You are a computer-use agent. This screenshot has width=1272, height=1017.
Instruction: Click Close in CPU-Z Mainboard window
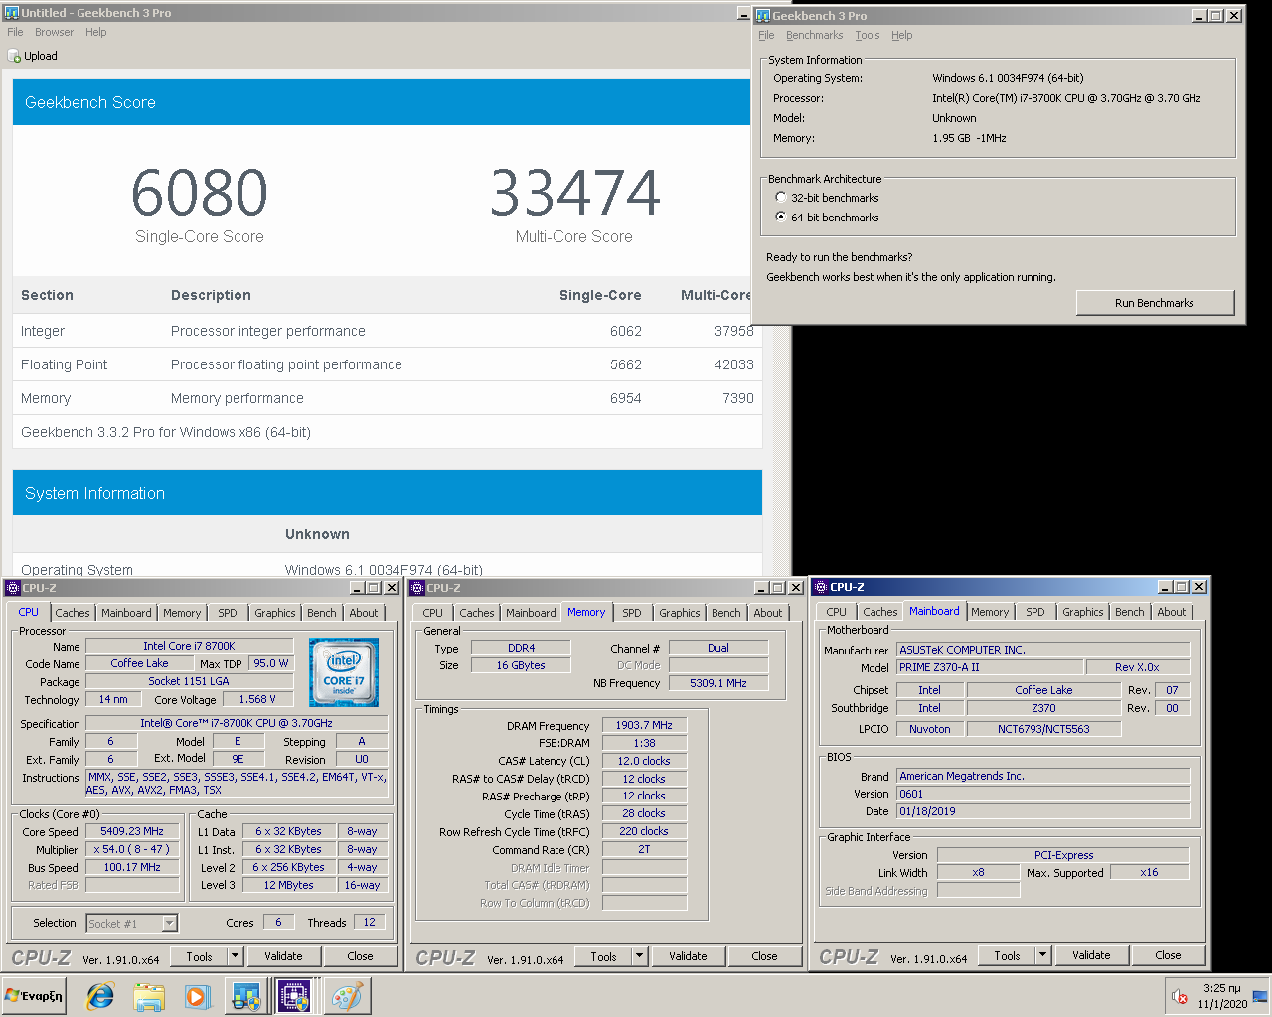(1168, 955)
